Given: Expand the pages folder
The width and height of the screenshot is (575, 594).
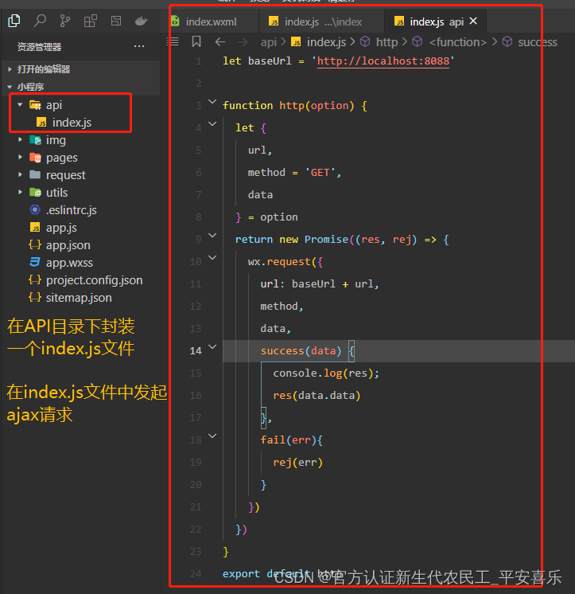Looking at the screenshot, I should pyautogui.click(x=20, y=157).
